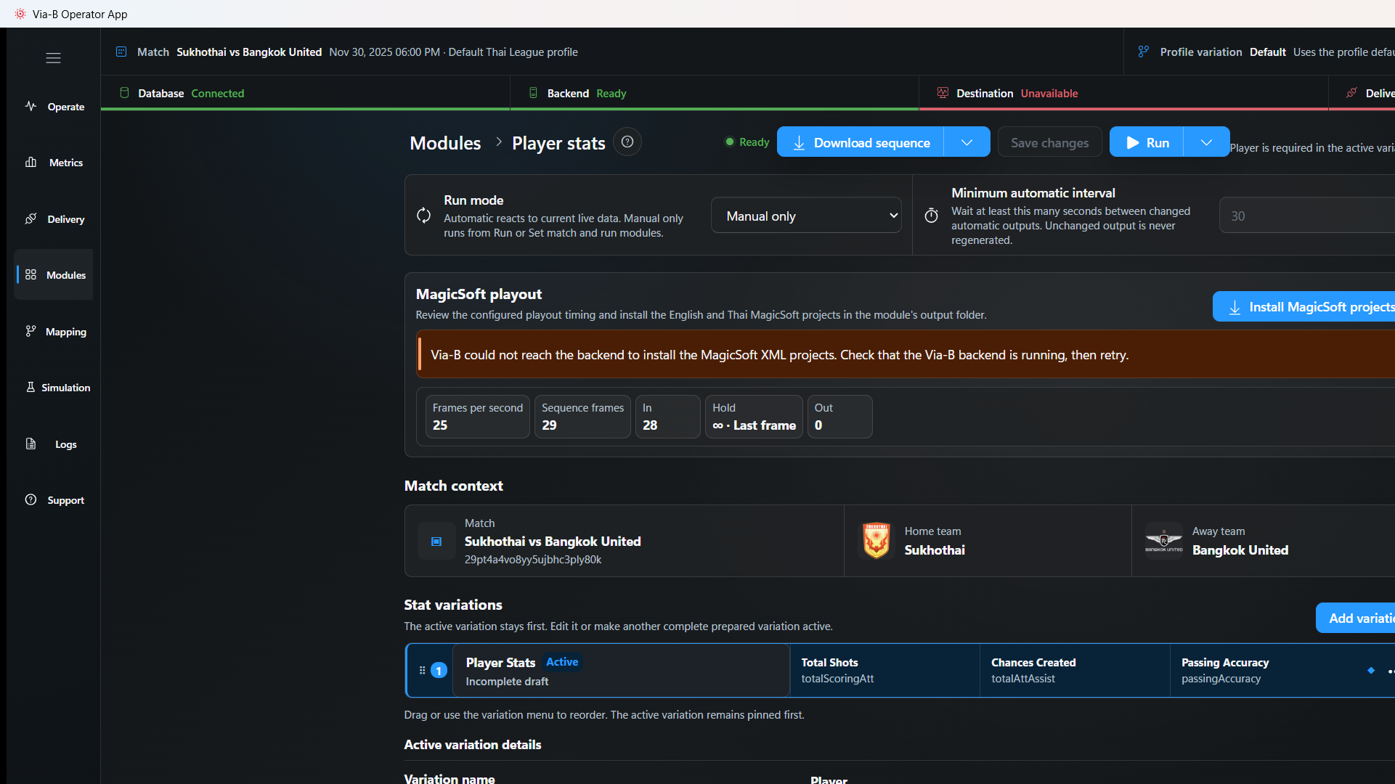Screen dimensions: 1395x784
Task: Click Install MagicSoft projects button
Action: 1304,307
